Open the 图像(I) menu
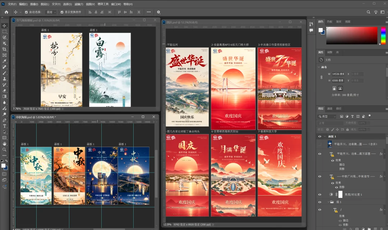The height and width of the screenshot is (230, 388). 34,4
